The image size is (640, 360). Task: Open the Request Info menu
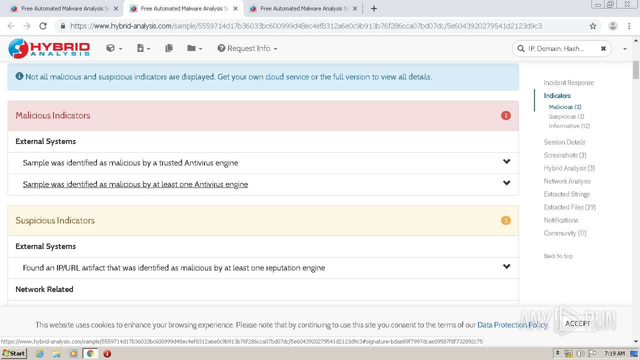click(247, 48)
